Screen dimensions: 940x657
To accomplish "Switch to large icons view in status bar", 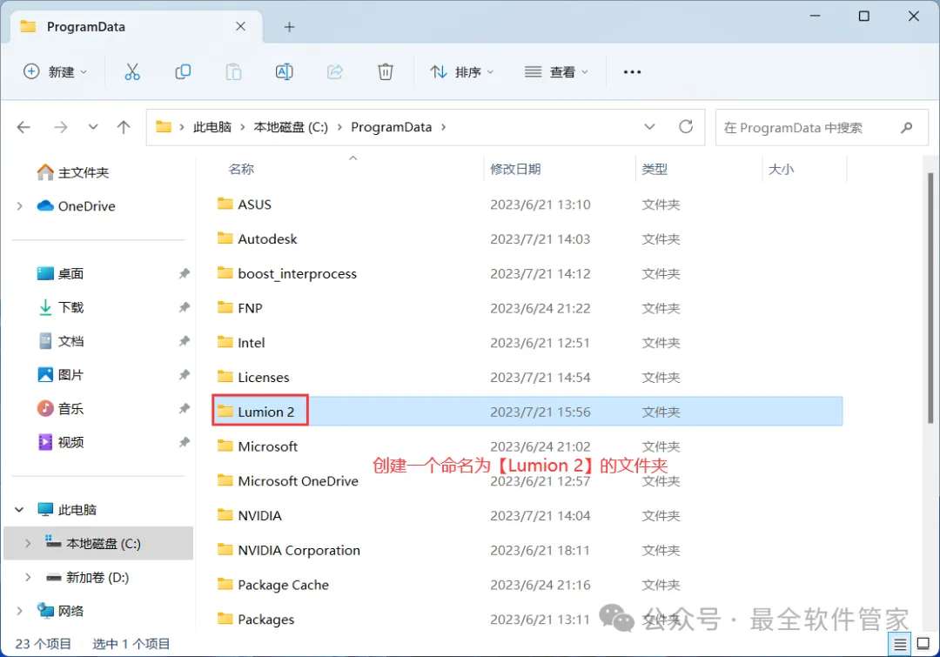I will pyautogui.click(x=923, y=645).
